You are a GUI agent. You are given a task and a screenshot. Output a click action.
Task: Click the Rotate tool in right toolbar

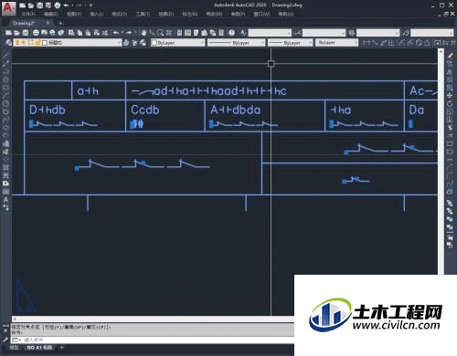[x=450, y=104]
